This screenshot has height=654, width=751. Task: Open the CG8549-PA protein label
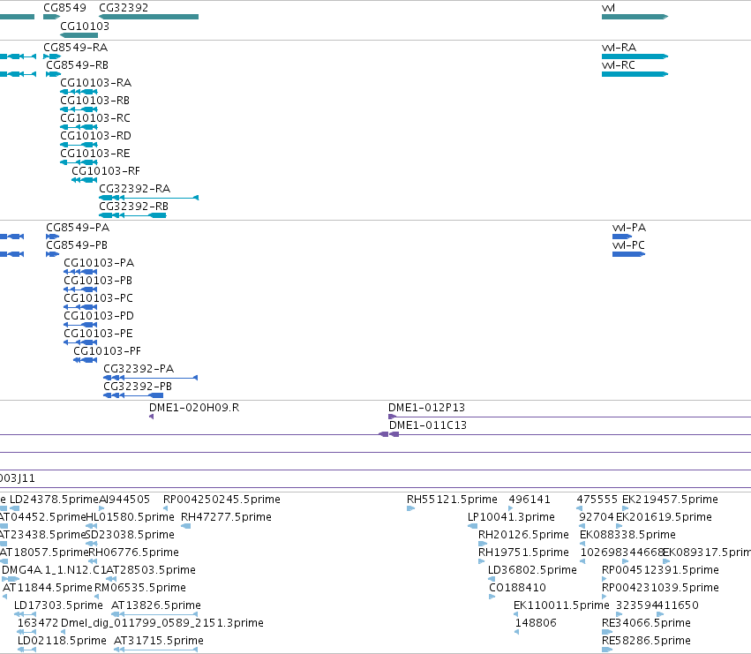tap(78, 228)
